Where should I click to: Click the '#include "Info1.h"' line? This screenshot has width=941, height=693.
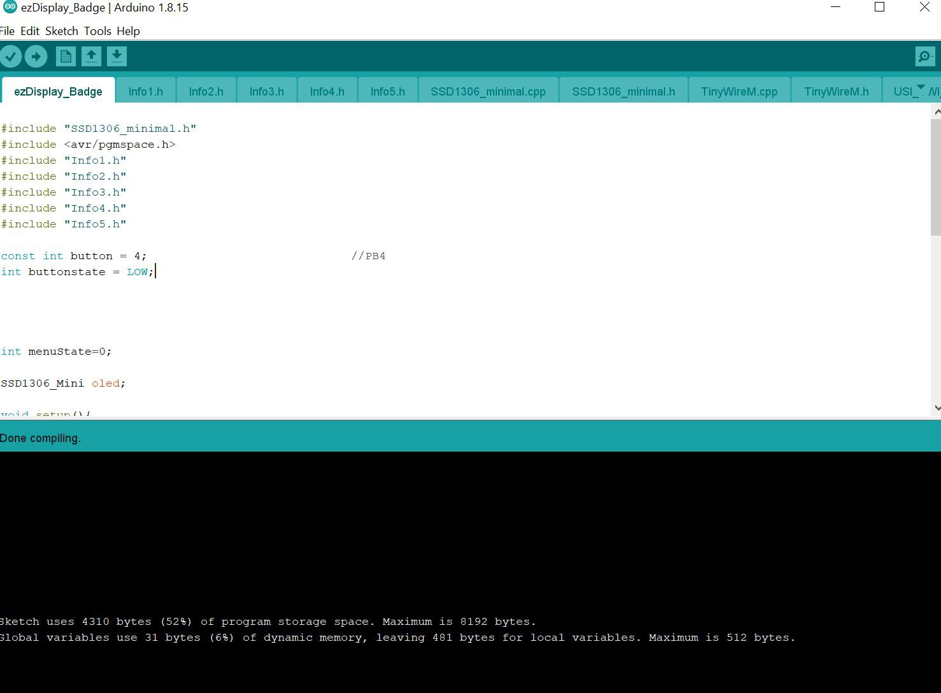pyautogui.click(x=64, y=161)
